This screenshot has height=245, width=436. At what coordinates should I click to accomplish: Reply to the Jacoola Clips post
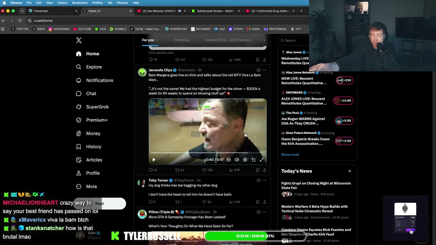tap(153, 170)
